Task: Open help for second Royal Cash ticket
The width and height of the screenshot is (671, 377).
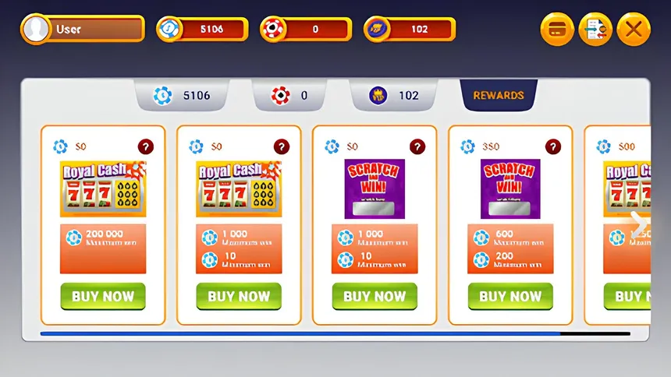Action: pyautogui.click(x=281, y=146)
